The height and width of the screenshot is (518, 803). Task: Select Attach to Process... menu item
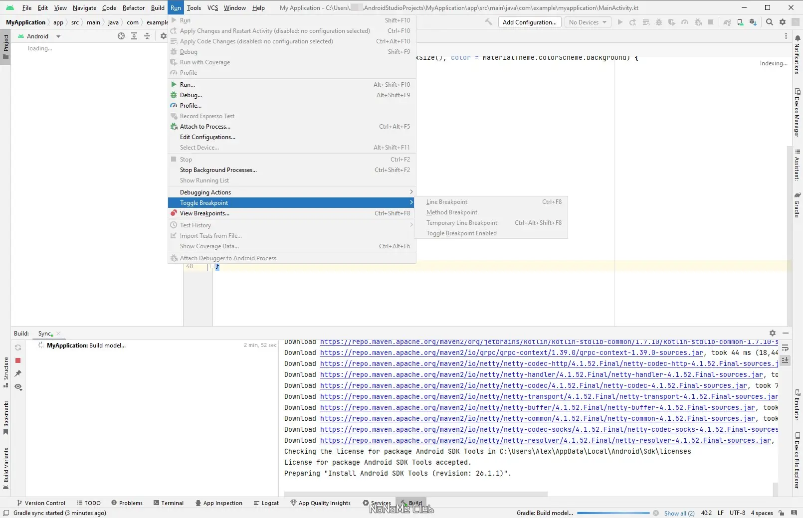292,127
